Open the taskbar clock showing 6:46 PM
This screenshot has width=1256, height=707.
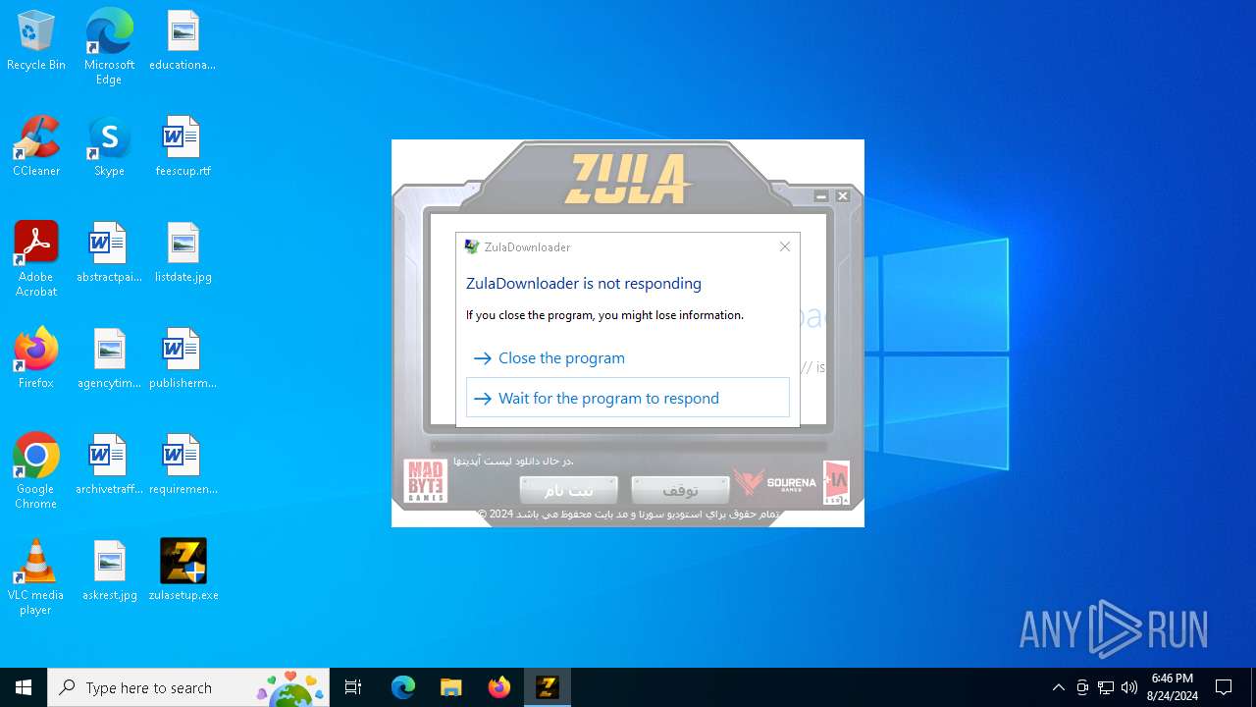[x=1173, y=687]
